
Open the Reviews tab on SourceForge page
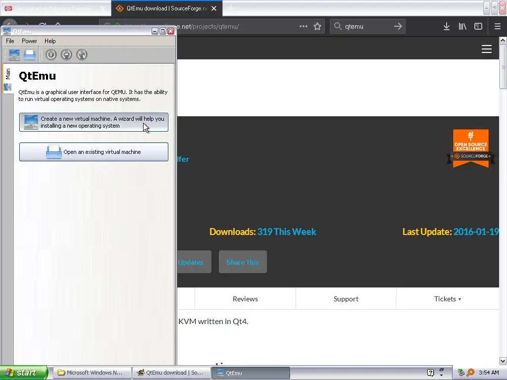tap(246, 299)
